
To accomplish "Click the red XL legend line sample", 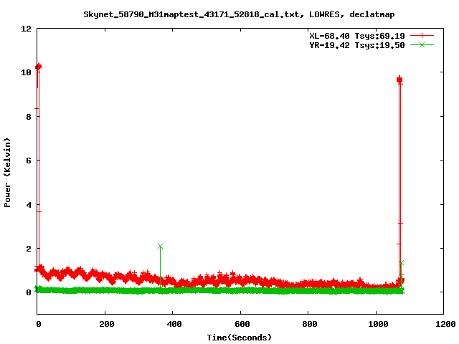I will coord(422,36).
